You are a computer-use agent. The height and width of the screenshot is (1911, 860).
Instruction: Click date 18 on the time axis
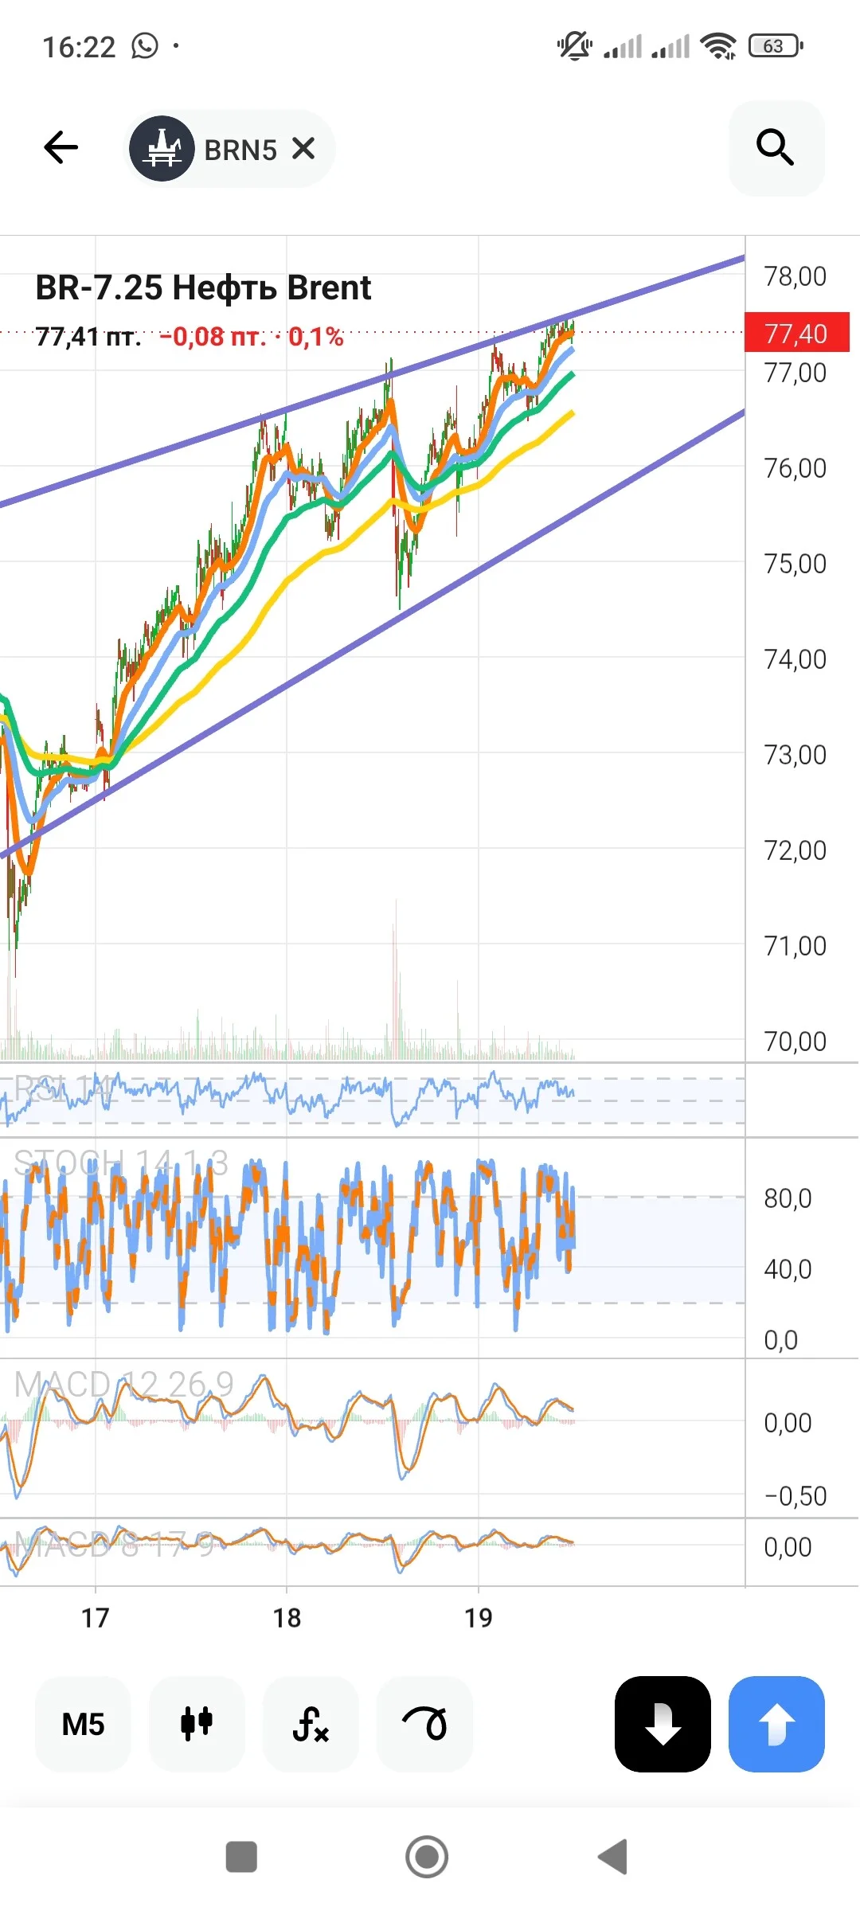pos(287,1619)
